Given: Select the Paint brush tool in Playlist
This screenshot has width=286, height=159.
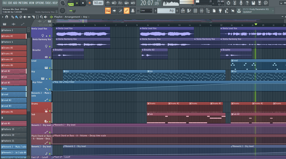Looking at the screenshot, I should 17,17.
